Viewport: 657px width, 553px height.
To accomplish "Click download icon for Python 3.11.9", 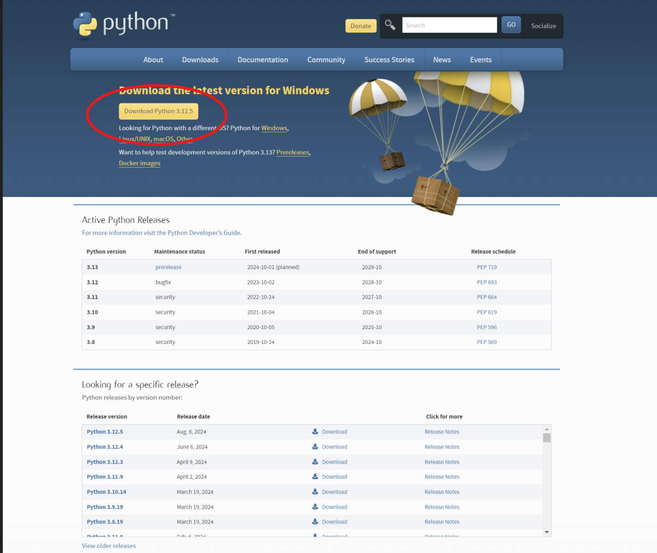I will (315, 477).
